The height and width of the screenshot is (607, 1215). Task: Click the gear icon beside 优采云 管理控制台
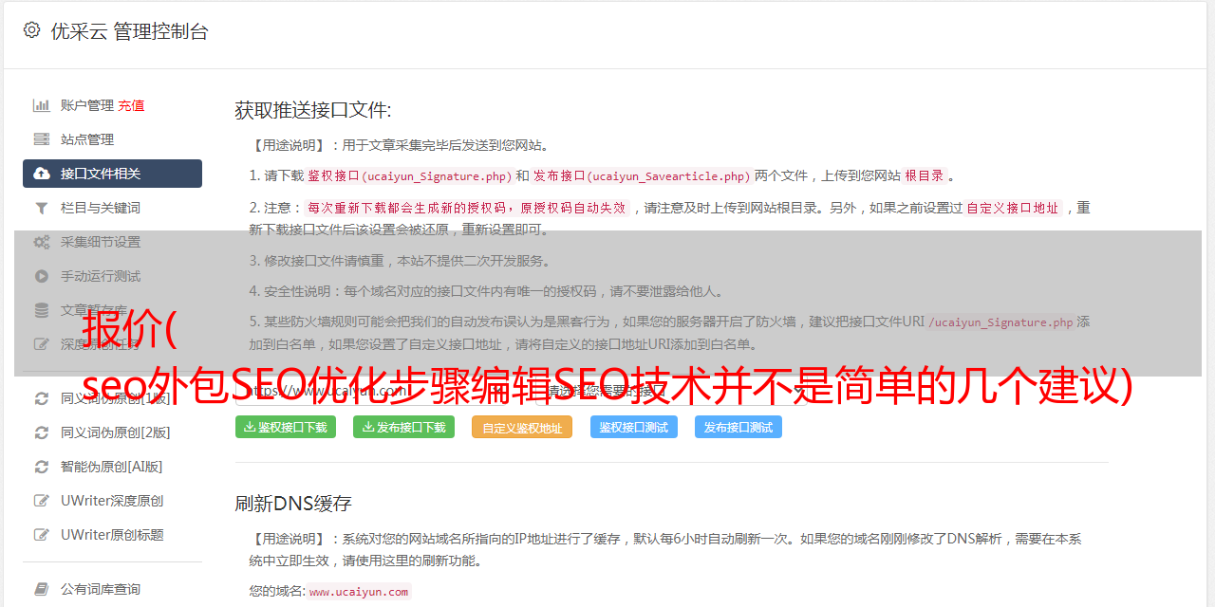(x=31, y=30)
